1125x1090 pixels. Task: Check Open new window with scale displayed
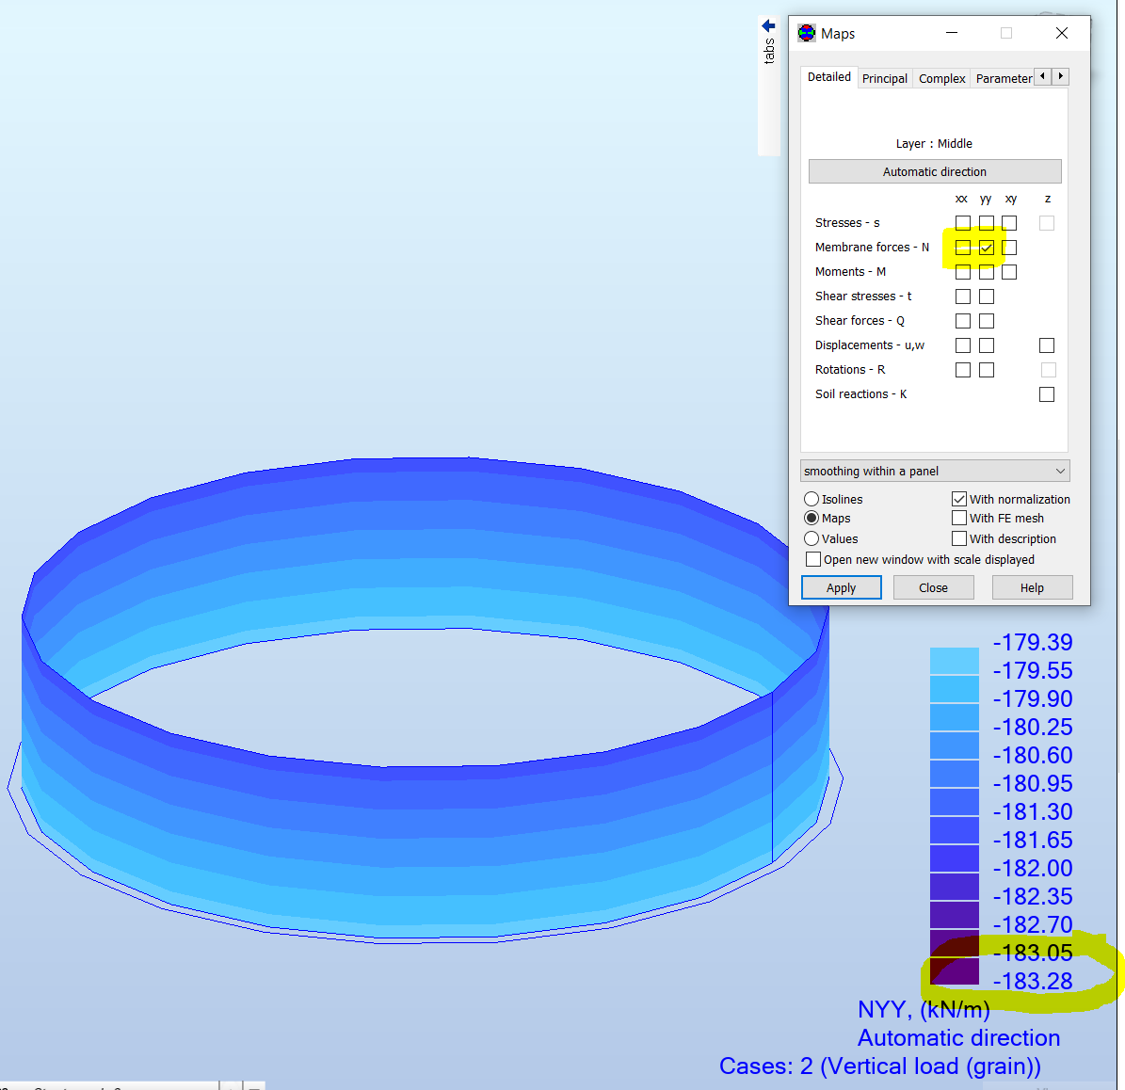click(813, 559)
